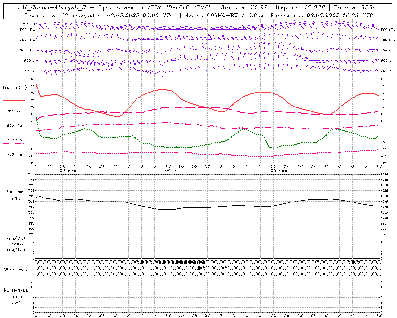This screenshot has height=318, width=397.
Task: Select the Широта: 45.086 value
Action: (300, 7)
